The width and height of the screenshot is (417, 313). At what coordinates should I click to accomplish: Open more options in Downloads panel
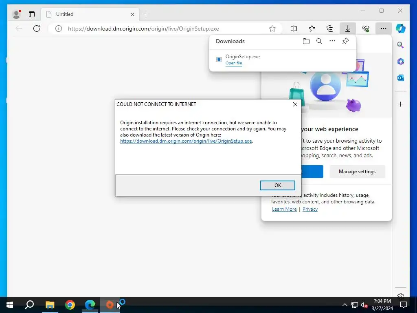click(332, 41)
